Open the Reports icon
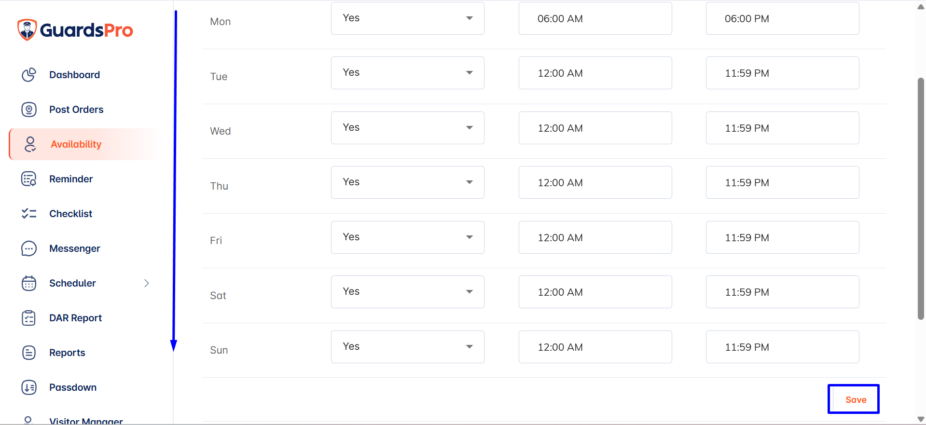This screenshot has width=926, height=425. (29, 353)
